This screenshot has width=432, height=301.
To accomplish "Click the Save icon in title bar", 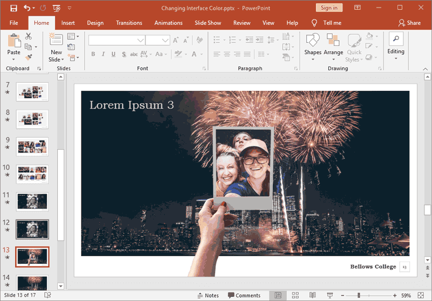I will pos(13,8).
